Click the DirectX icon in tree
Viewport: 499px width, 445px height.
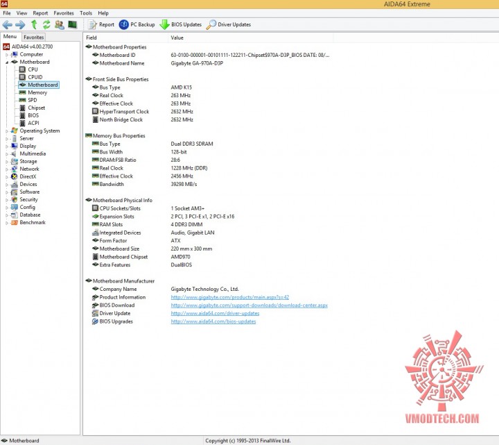[15, 176]
